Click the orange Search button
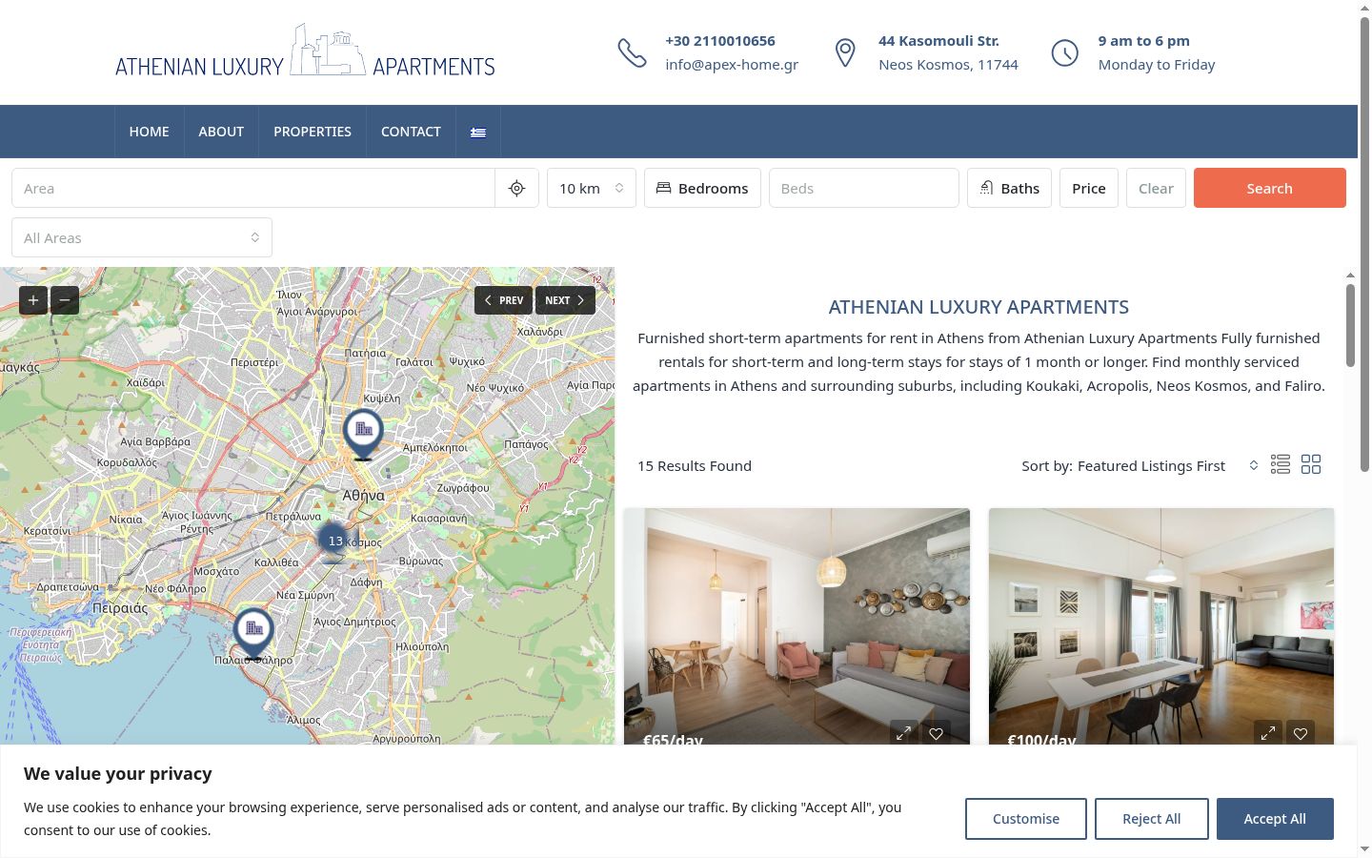1372x858 pixels. pyautogui.click(x=1270, y=188)
